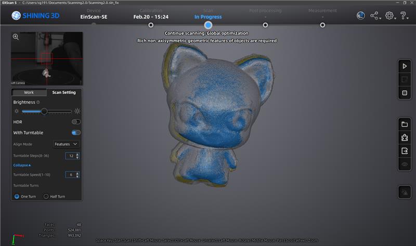Open the help question mark menu
This screenshot has width=416, height=246.
point(404,16)
